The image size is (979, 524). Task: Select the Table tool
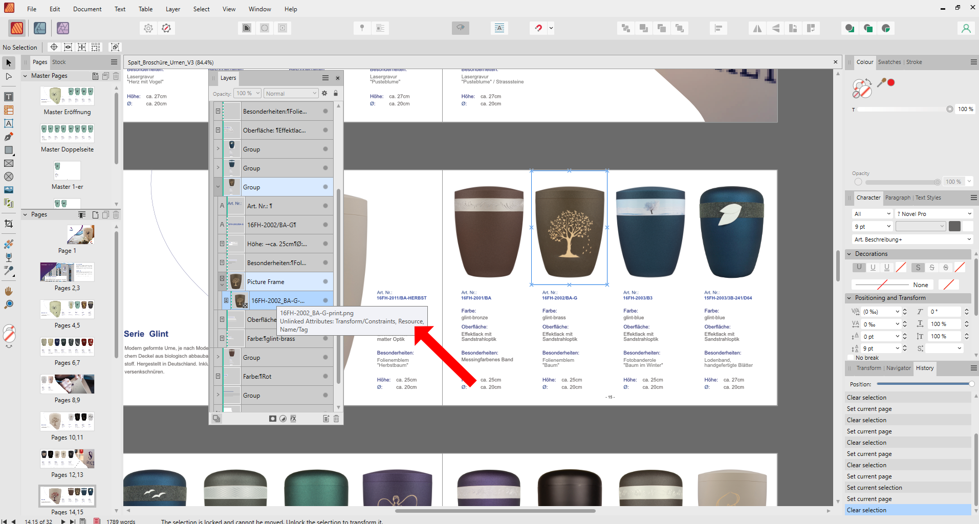[9, 110]
